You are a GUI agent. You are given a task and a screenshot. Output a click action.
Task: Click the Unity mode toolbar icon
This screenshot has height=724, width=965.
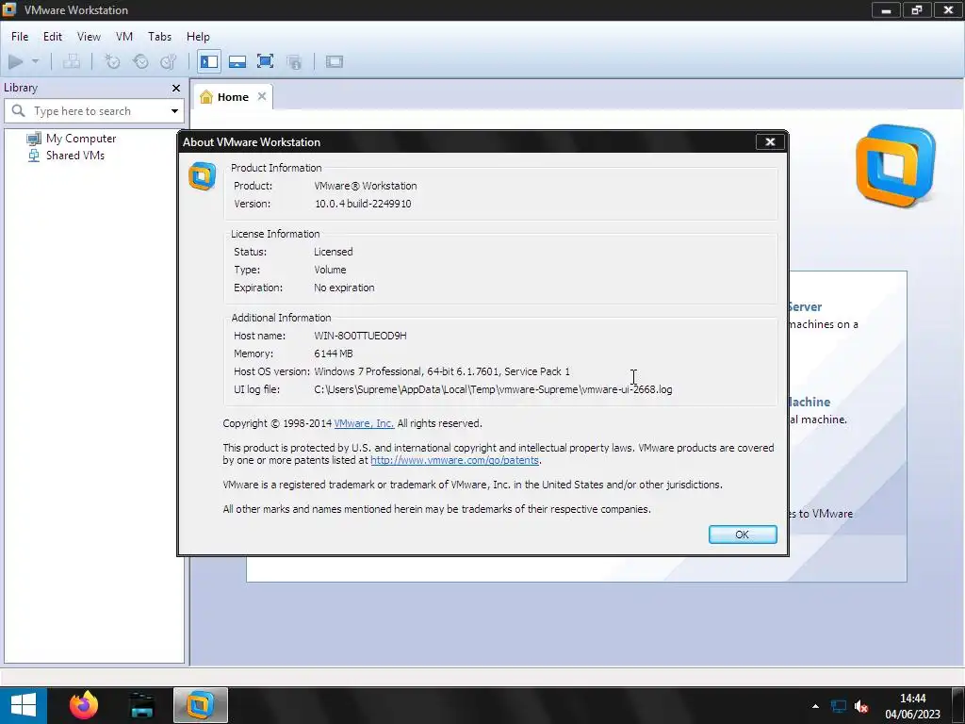tap(294, 61)
